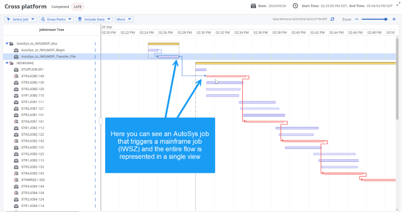The width and height of the screenshot is (402, 212).
Task: Select the STR2JOB1.121 tree row
Action: [x=52, y=109]
